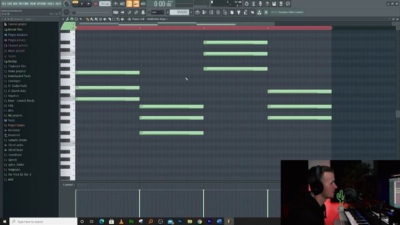The width and height of the screenshot is (400, 225).
Task: Click the song position slider
Action: click(92, 12)
